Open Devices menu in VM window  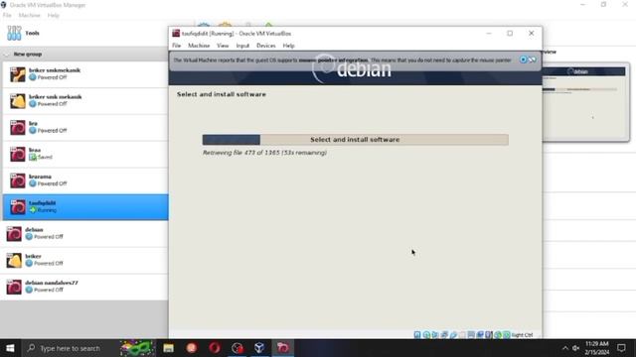coord(266,46)
